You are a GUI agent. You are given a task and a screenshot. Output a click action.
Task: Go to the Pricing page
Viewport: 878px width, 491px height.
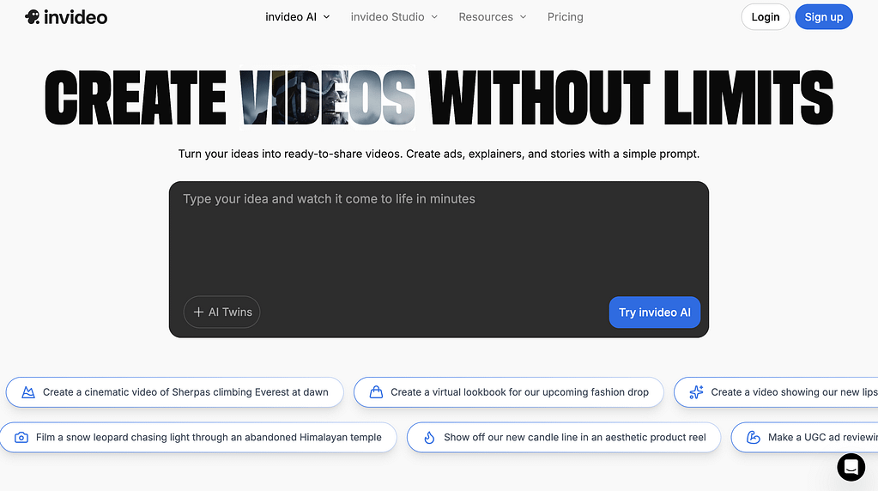[x=565, y=17]
